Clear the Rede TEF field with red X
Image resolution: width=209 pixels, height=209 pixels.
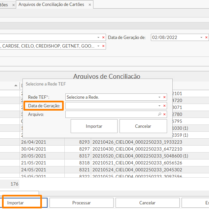coord(164,97)
